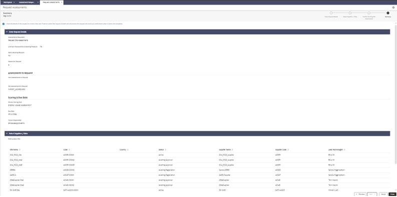This screenshot has height=197, width=397.
Task: Collapse the Select Suppliers / Sites section
Action: tap(7, 133)
